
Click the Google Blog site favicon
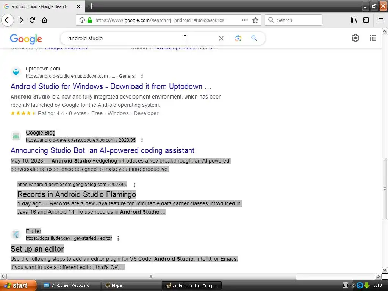16,136
